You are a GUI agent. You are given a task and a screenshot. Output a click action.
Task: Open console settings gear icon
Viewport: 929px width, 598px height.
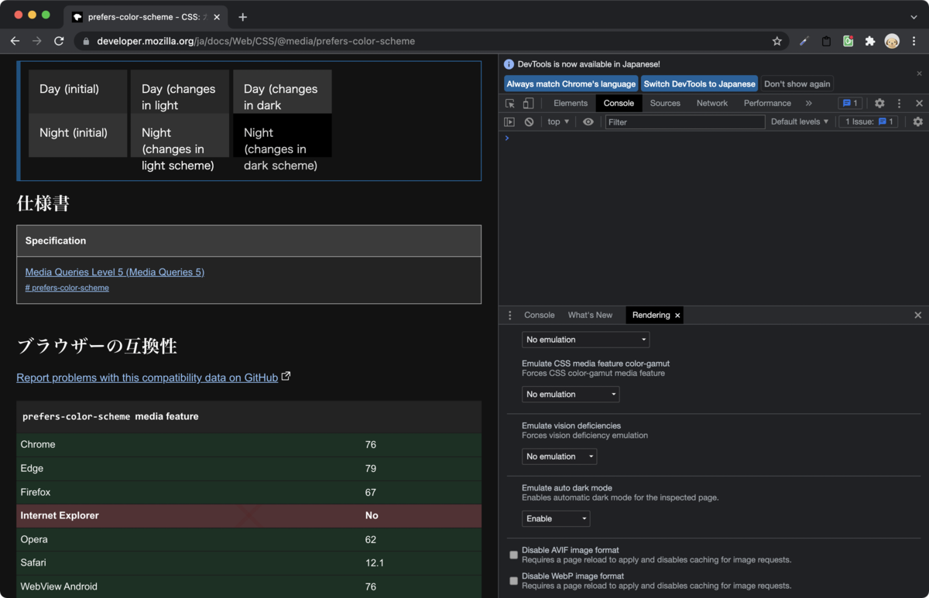(918, 121)
